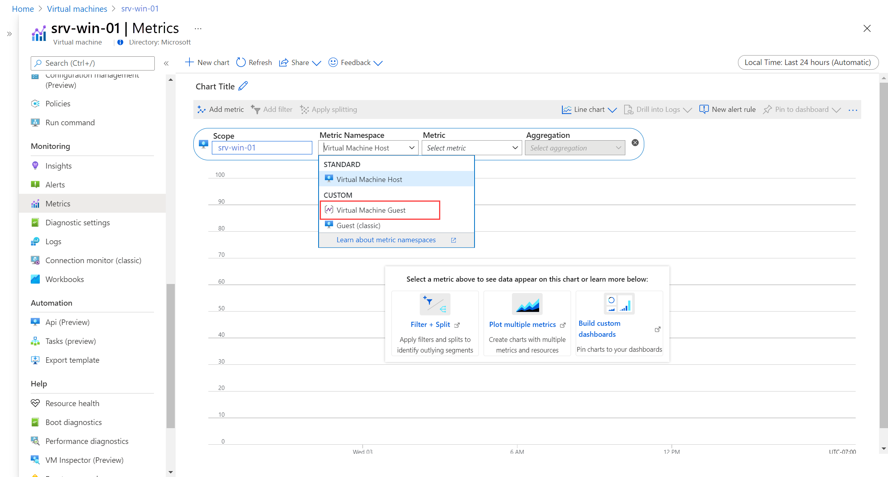888x477 pixels.
Task: Change the Local Time range button
Action: tap(807, 62)
